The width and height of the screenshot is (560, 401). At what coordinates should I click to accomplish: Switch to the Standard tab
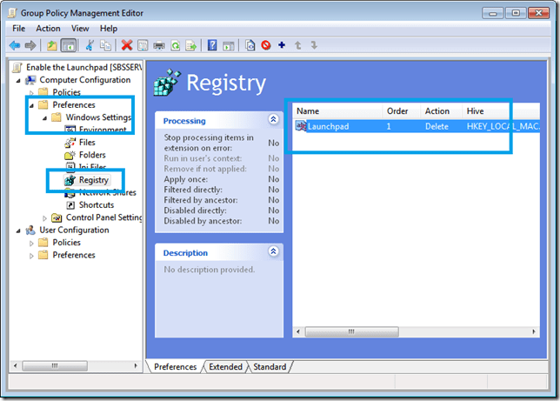click(270, 367)
